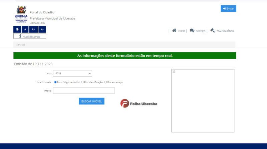Click the broken image icon in the right panel
The width and height of the screenshot is (267, 149).
pyautogui.click(x=174, y=72)
